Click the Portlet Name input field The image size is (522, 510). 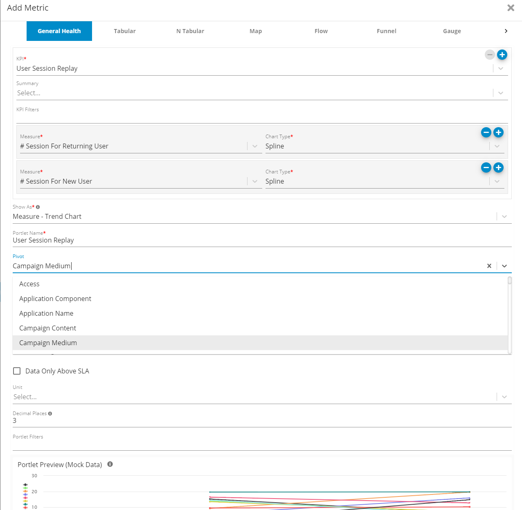point(245,240)
